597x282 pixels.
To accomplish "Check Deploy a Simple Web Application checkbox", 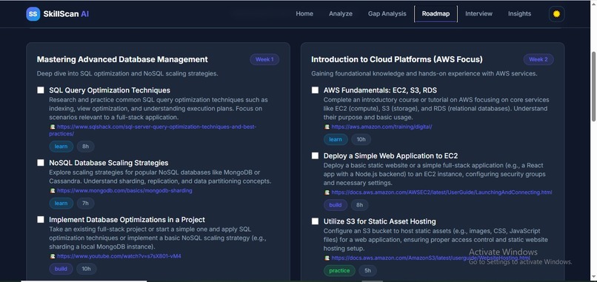I will click(x=315, y=155).
